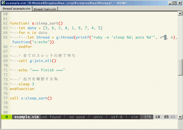
Task: Click the comment '出力を確認する為'
Action: (40, 79)
